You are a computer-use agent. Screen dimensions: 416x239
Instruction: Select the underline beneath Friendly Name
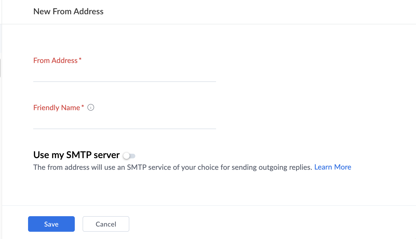[x=125, y=129]
